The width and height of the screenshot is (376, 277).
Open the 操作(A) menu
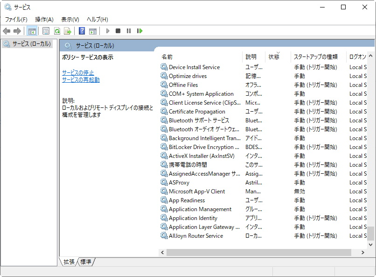pos(44,19)
